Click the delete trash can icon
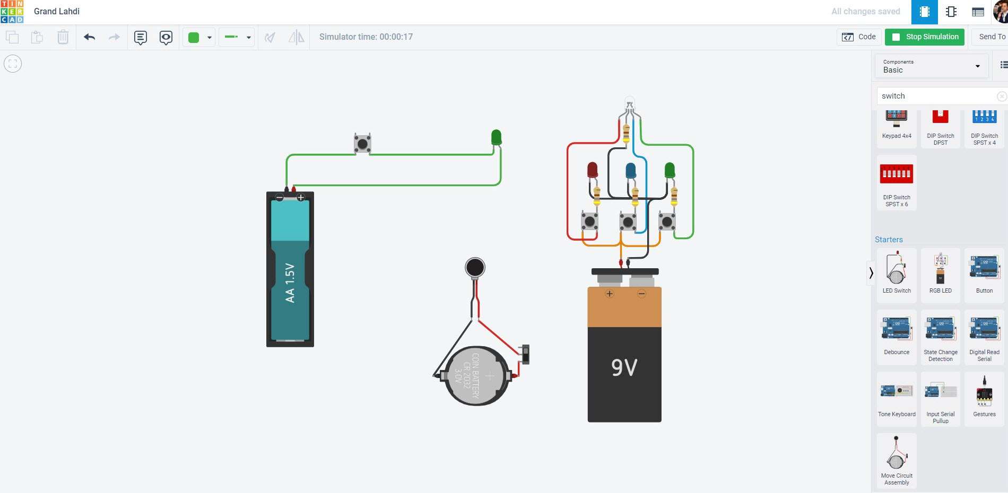The image size is (1008, 493). pos(63,37)
